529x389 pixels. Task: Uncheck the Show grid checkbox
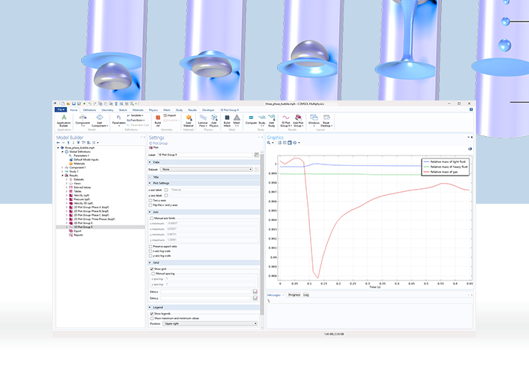point(152,269)
